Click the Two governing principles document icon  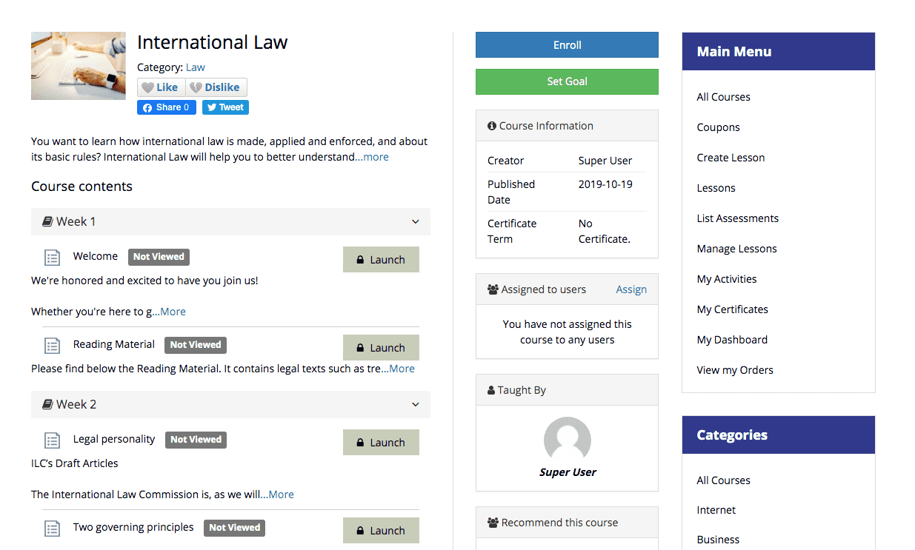pyautogui.click(x=52, y=529)
